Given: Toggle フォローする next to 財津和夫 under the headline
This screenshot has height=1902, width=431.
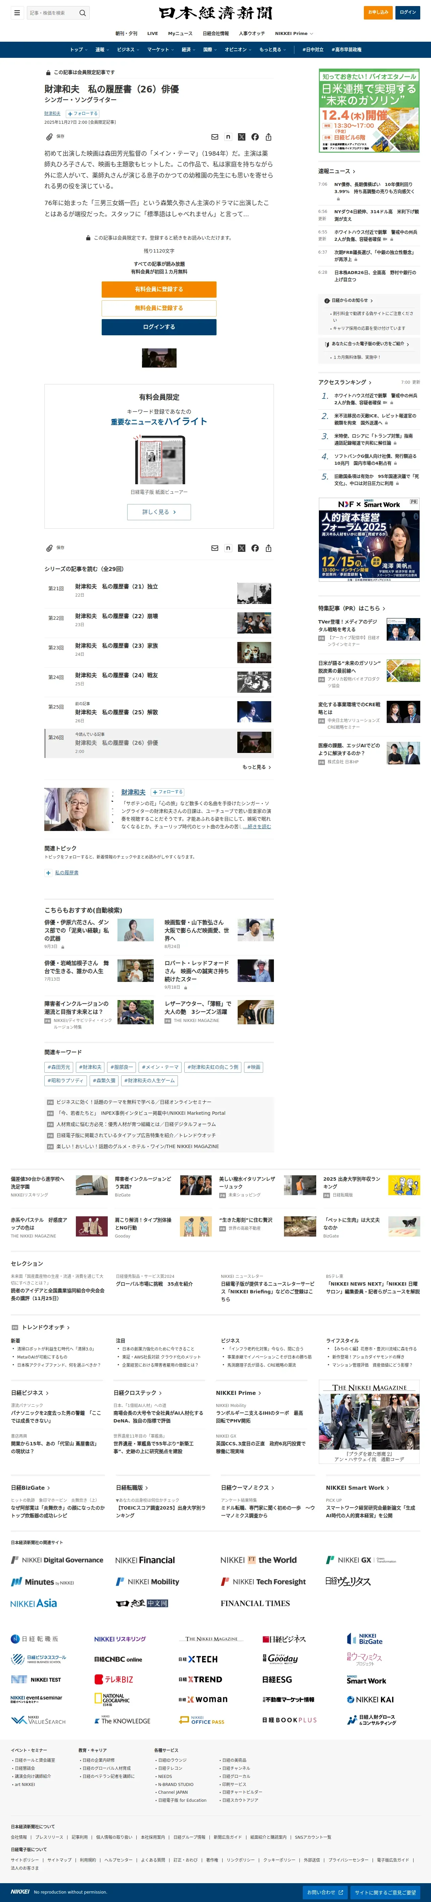Looking at the screenshot, I should [83, 114].
